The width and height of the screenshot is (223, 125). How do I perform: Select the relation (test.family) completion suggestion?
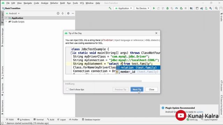138,68
